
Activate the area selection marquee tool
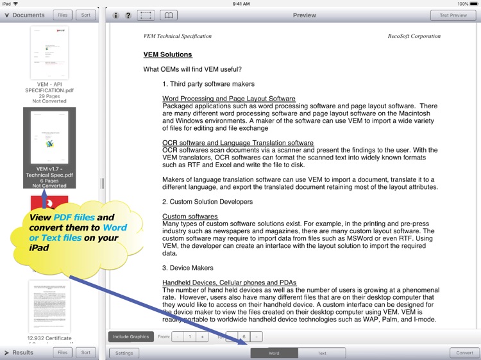point(146,15)
